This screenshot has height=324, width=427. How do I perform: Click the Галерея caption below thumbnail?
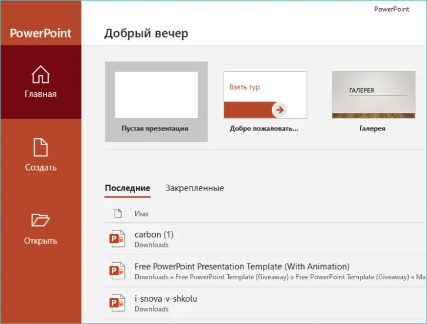coord(372,128)
